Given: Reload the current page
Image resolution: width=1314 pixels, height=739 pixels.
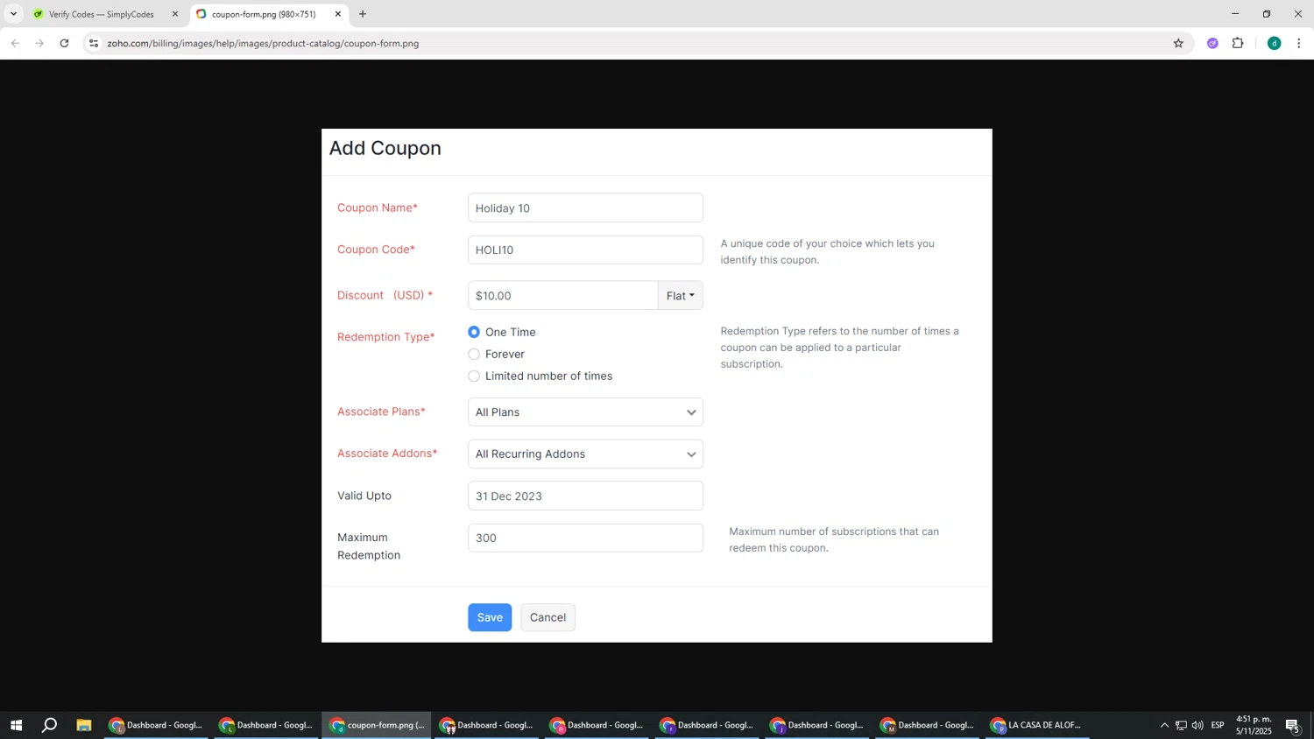Looking at the screenshot, I should coord(64,43).
